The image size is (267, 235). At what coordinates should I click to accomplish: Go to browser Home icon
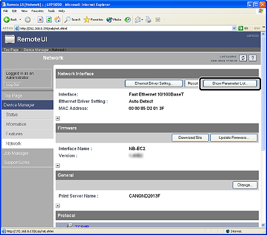(58, 20)
